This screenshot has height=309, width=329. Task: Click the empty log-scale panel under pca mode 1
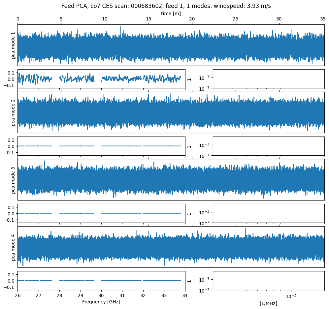268,79
